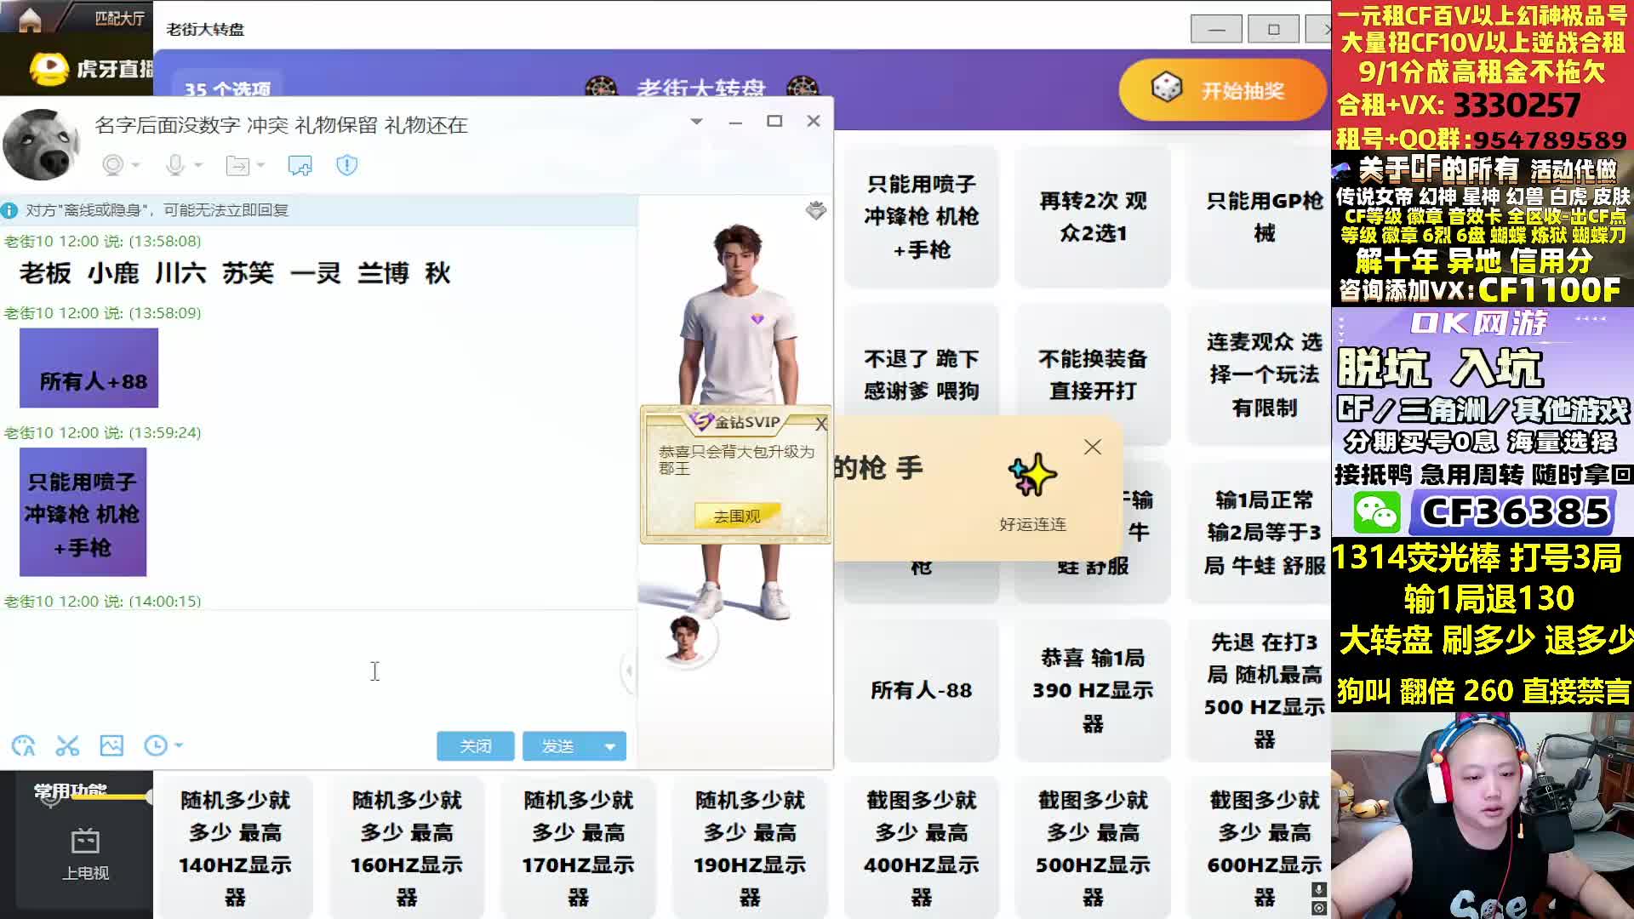Collapse the avatar show side panel

629,671
